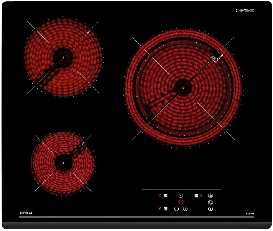
Task: Click the upper-left red 9 power level
Action: point(159,196)
